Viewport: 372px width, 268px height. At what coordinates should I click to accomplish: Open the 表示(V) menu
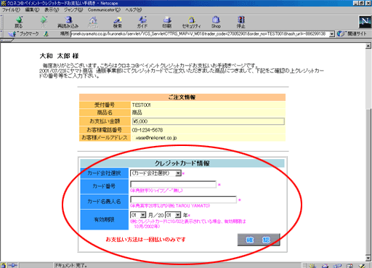click(x=52, y=10)
